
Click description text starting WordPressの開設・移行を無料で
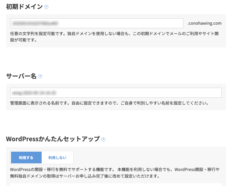(115, 169)
